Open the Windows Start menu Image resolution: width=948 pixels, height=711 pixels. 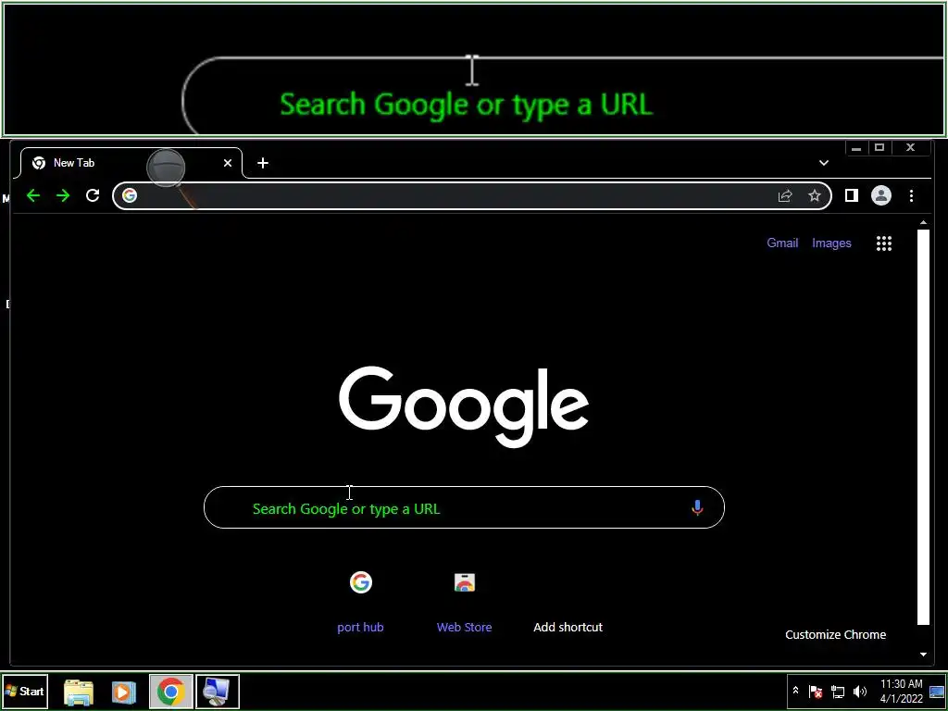[25, 691]
